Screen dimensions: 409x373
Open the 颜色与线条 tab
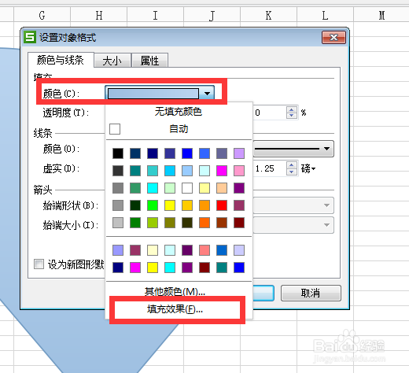[61, 60]
